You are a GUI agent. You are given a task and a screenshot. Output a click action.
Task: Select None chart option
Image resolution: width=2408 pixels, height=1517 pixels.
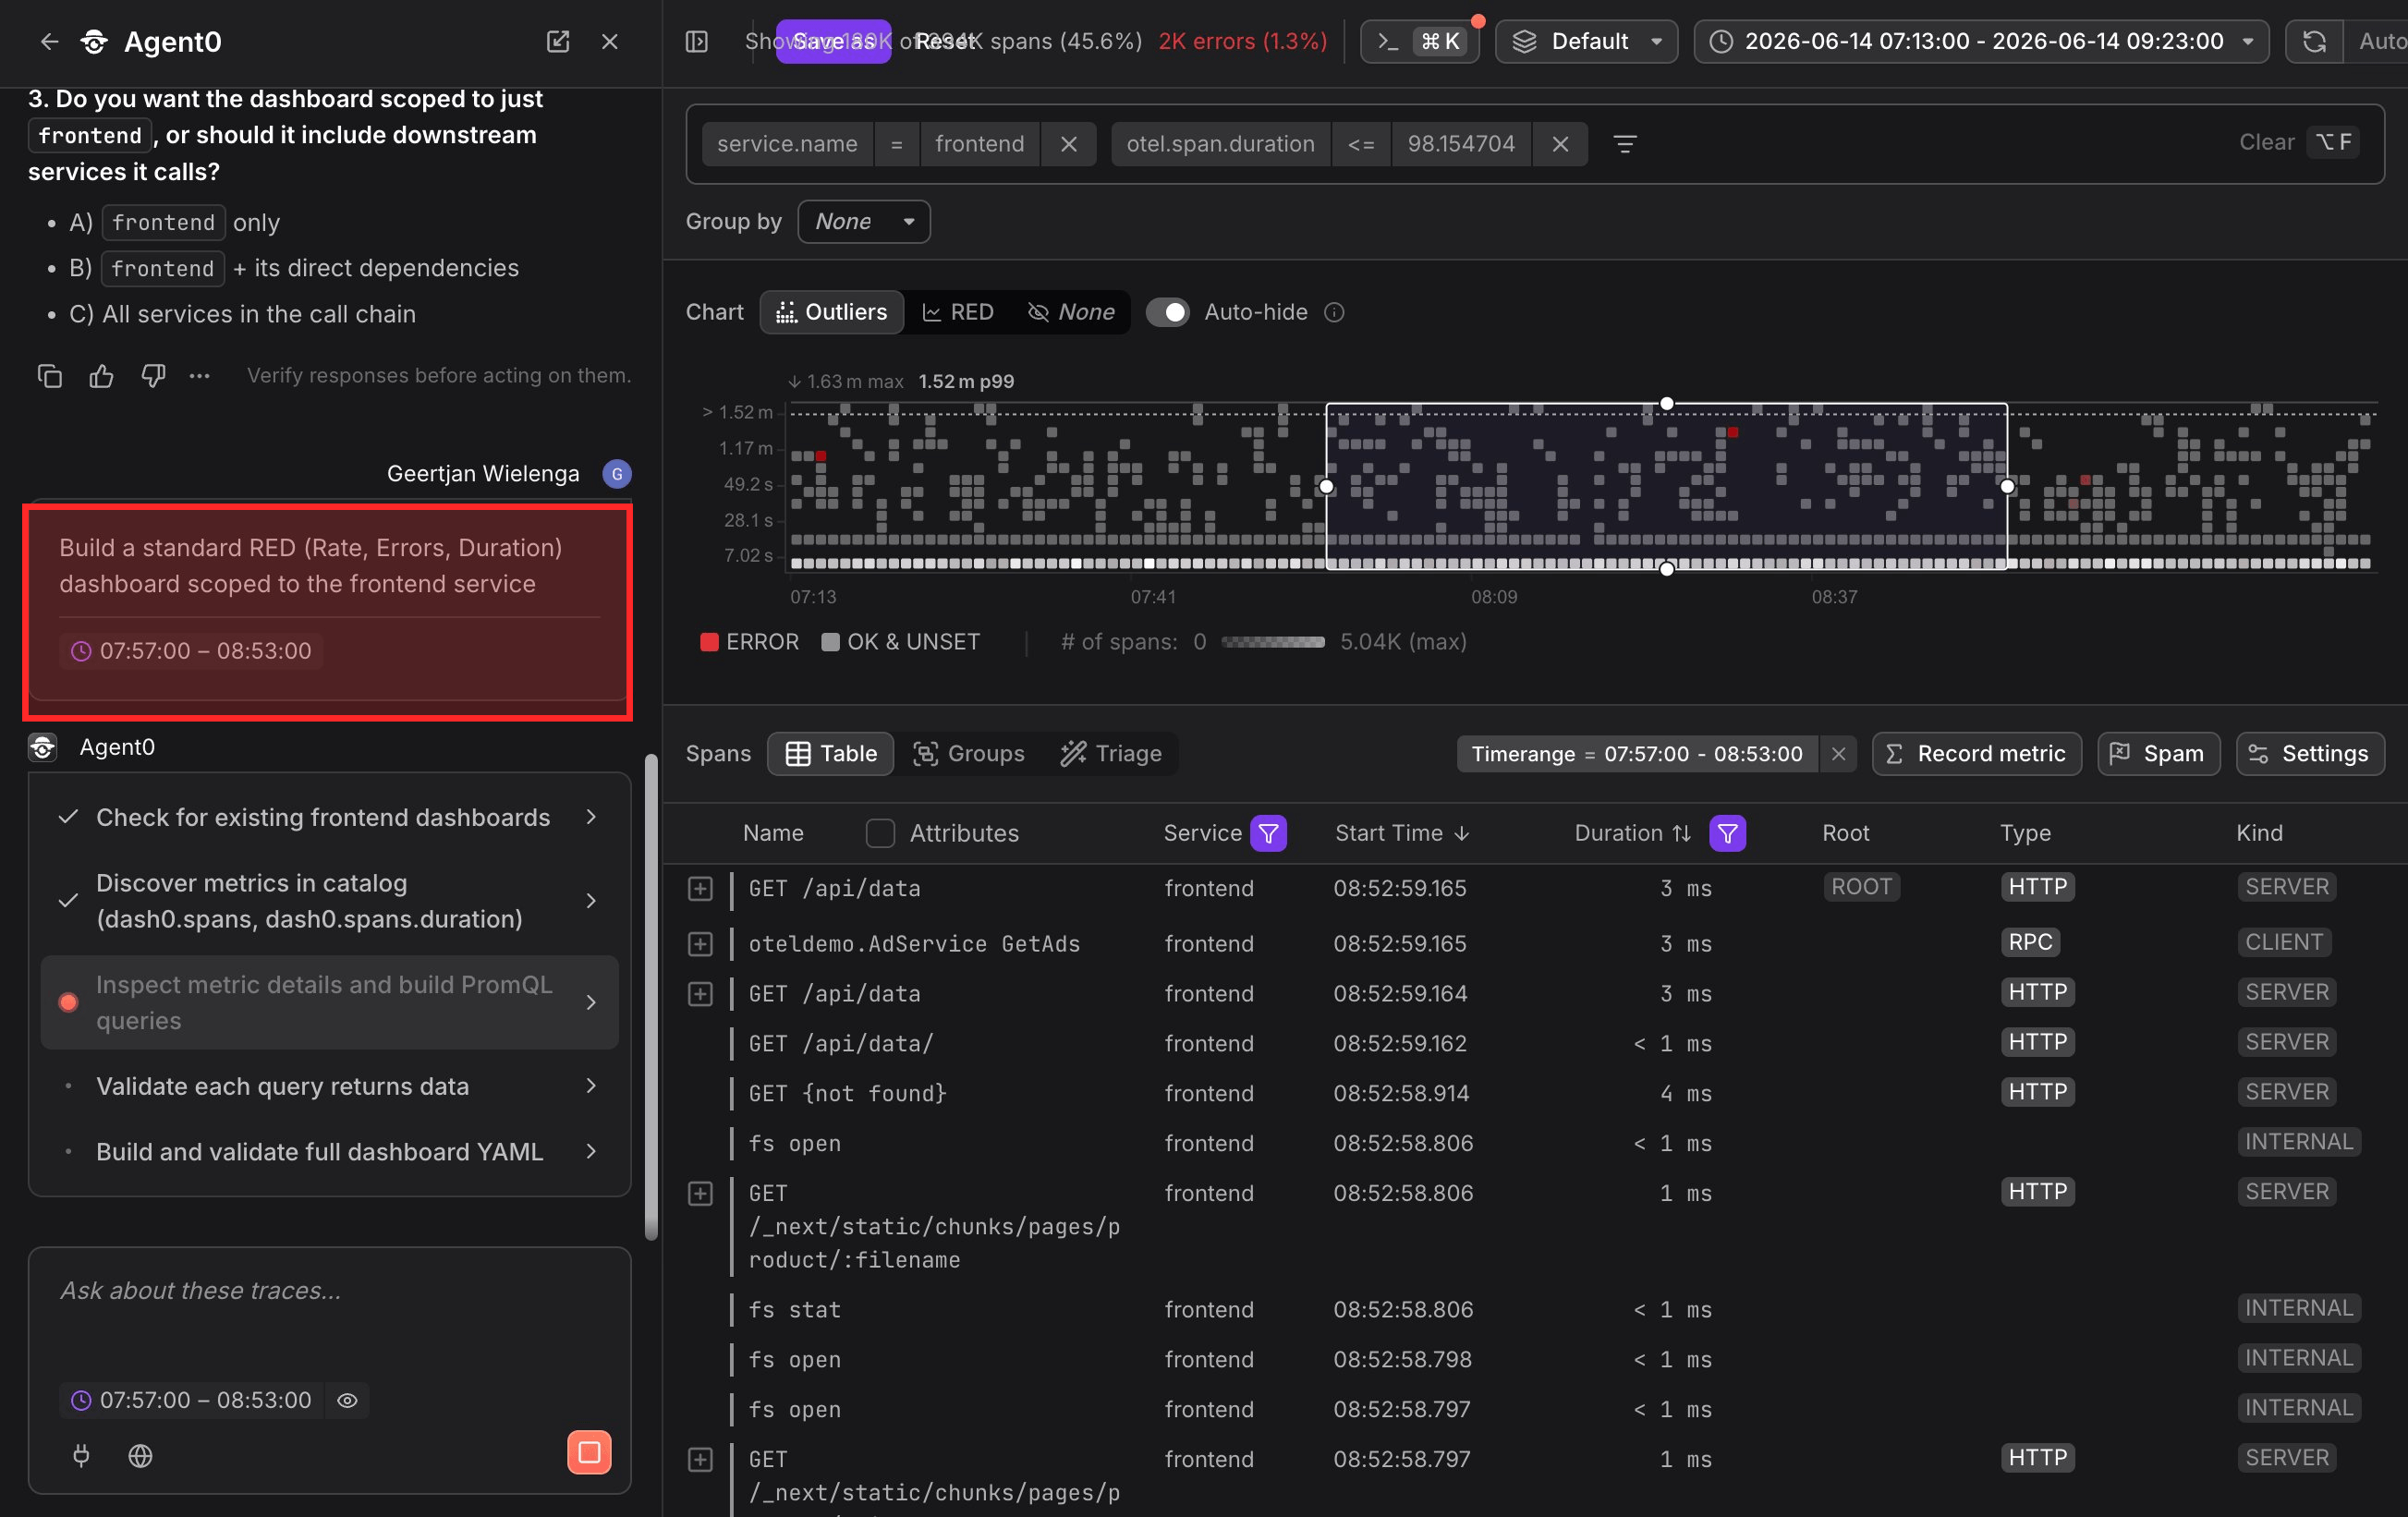(1071, 312)
